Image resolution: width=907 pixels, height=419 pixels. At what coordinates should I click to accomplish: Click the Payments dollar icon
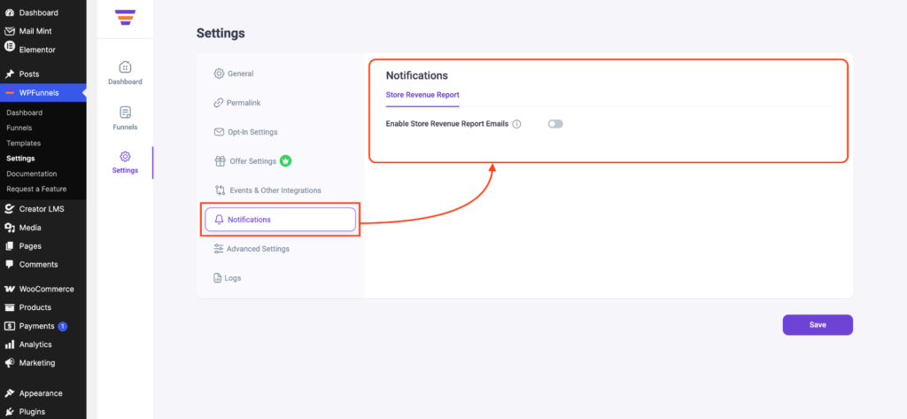(9, 326)
